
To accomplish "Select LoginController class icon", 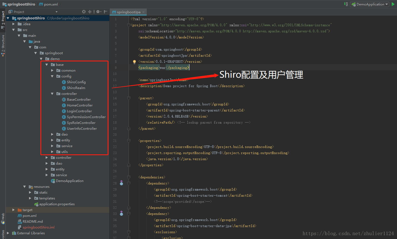I will coord(64,111).
